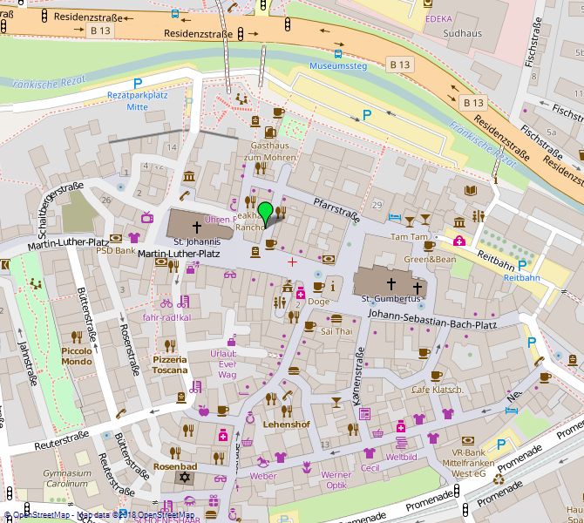Select the Rezatparkplatz Mitte parking icon
Screen dimensions: 584x523
(x=138, y=84)
